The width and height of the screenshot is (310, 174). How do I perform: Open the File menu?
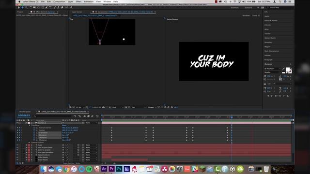coord(43,1)
